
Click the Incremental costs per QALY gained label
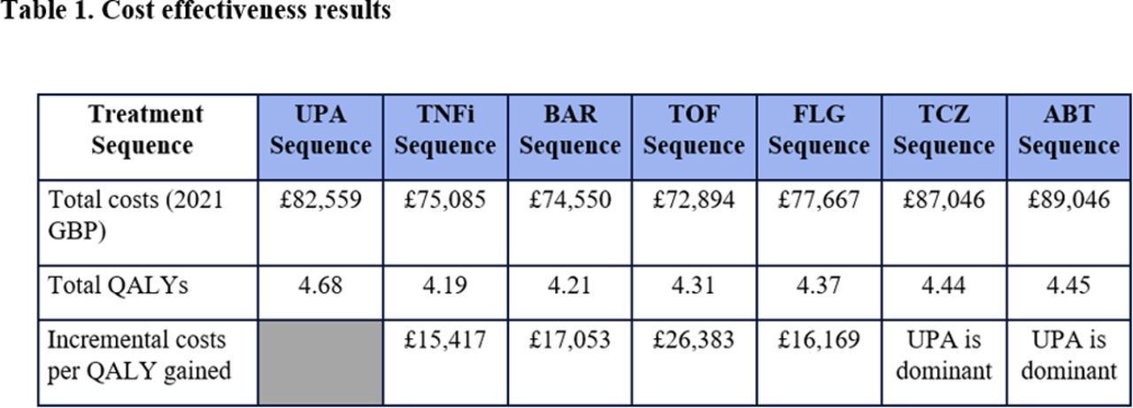click(138, 354)
